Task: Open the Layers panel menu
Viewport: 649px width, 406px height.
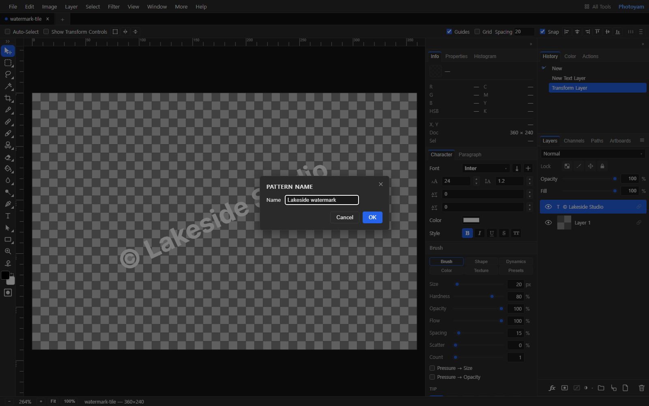Action: (x=642, y=140)
